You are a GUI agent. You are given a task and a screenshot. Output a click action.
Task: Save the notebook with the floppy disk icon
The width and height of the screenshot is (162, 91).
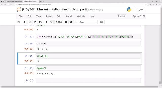pos(19,22)
